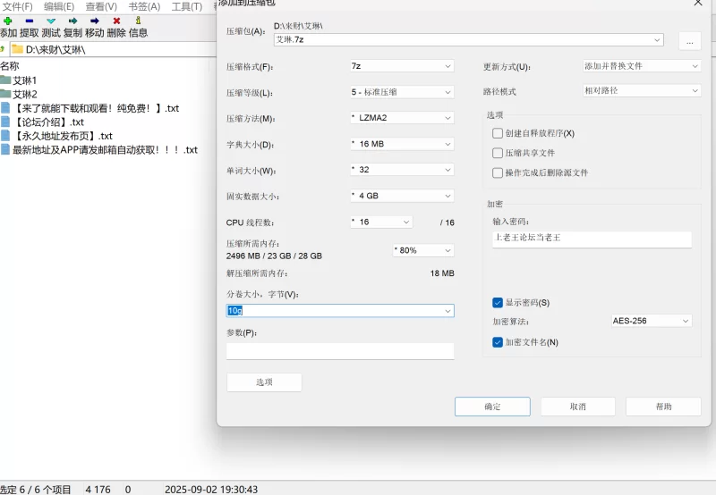The width and height of the screenshot is (716, 495).
Task: Select file icon of 【论坛介绍】.txt
Action: (x=5, y=122)
